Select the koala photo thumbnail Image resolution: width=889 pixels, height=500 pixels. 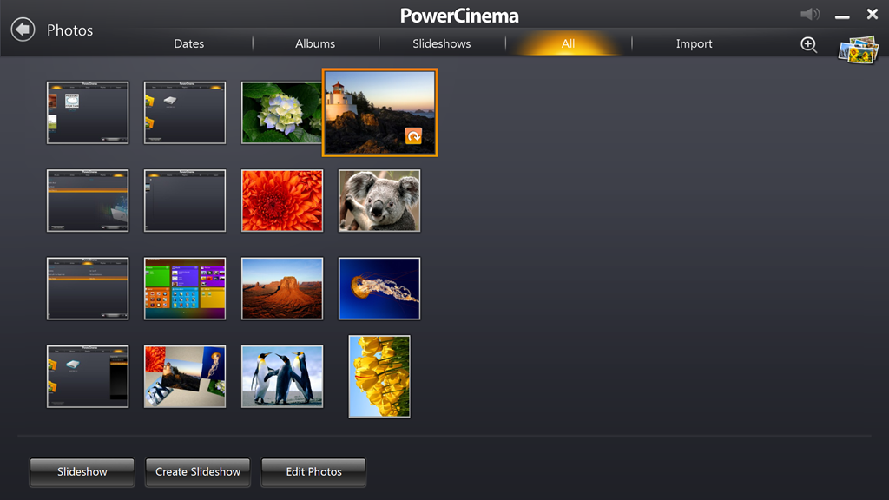point(379,201)
